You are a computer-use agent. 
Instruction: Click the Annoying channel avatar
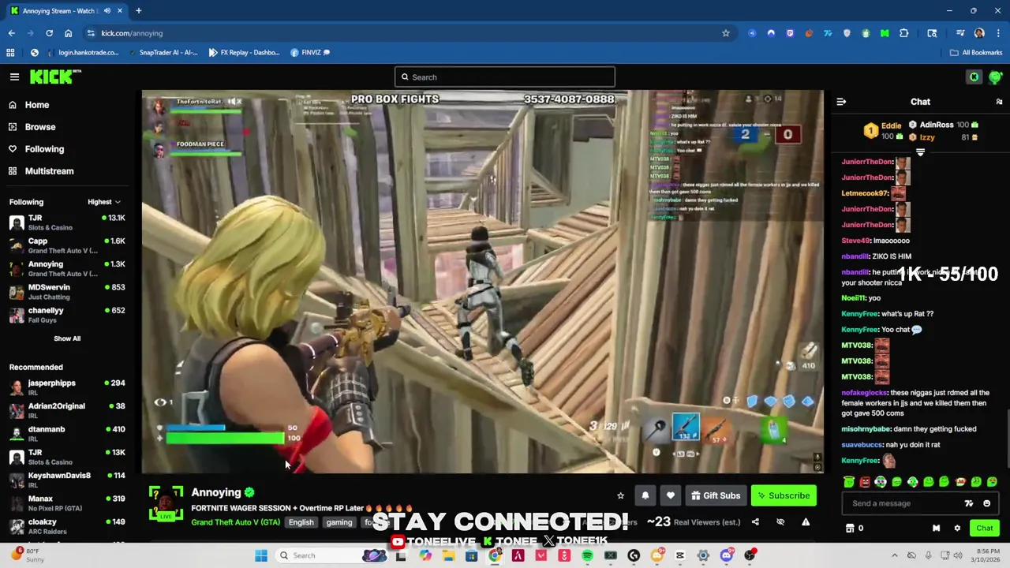tap(166, 503)
